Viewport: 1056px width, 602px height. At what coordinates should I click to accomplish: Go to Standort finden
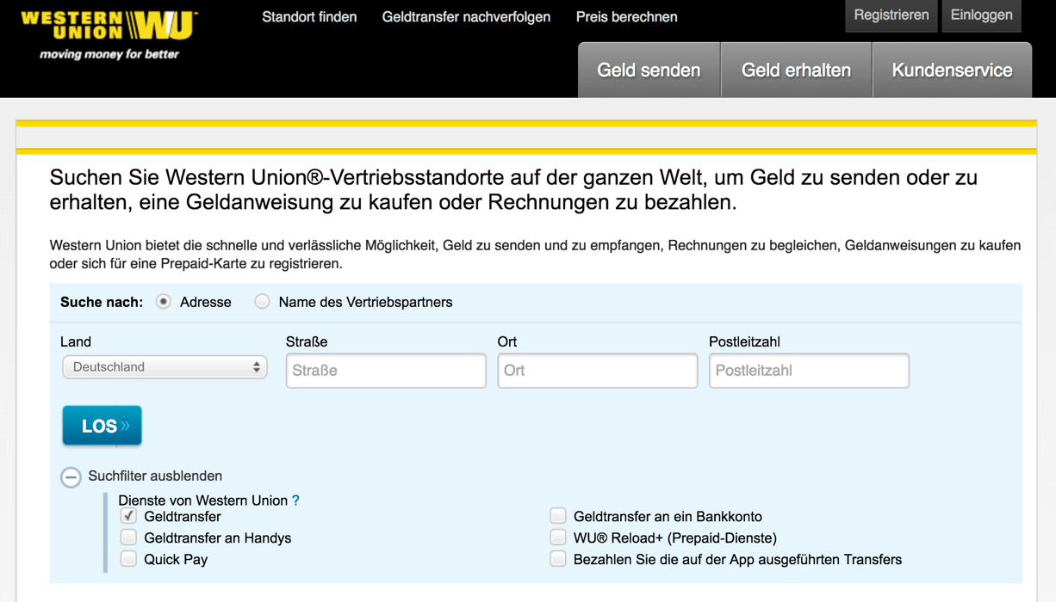[309, 17]
